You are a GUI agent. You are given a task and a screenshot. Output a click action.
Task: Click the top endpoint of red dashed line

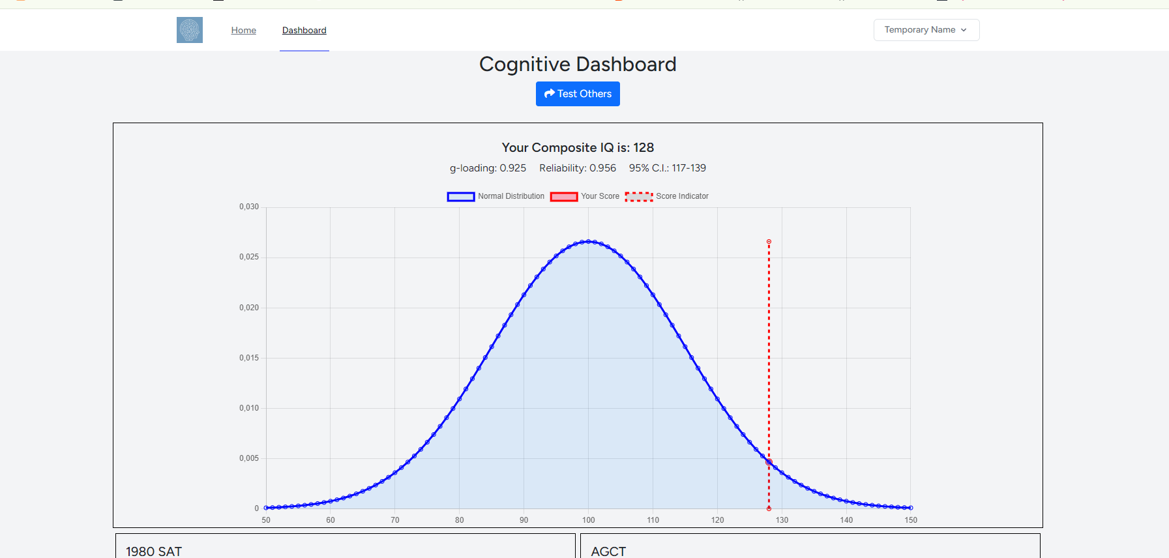pos(769,242)
